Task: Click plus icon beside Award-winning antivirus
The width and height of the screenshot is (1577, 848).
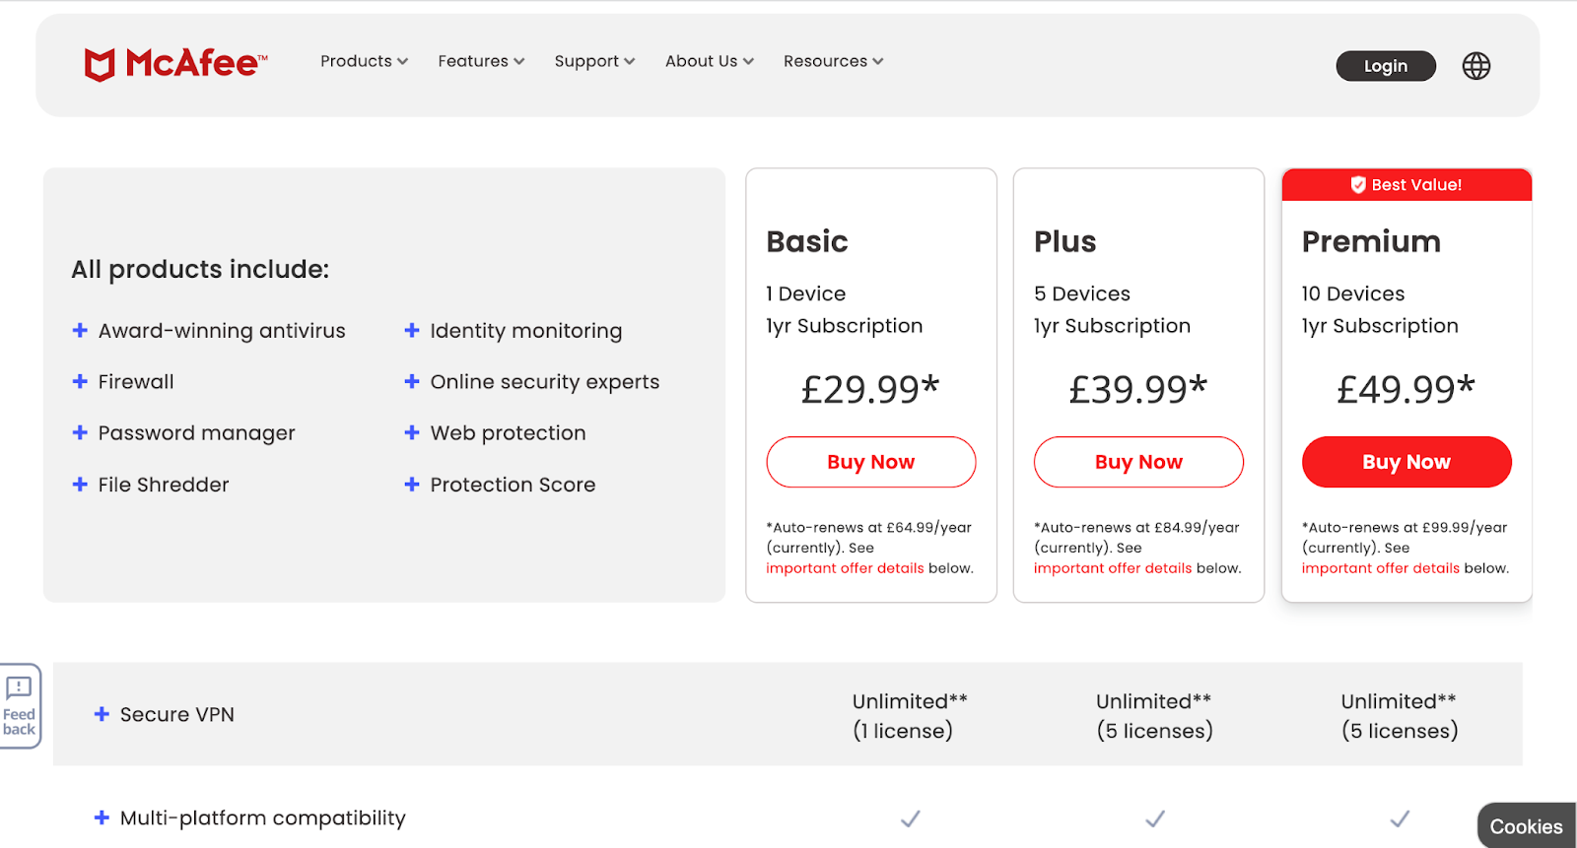Action: (x=80, y=331)
